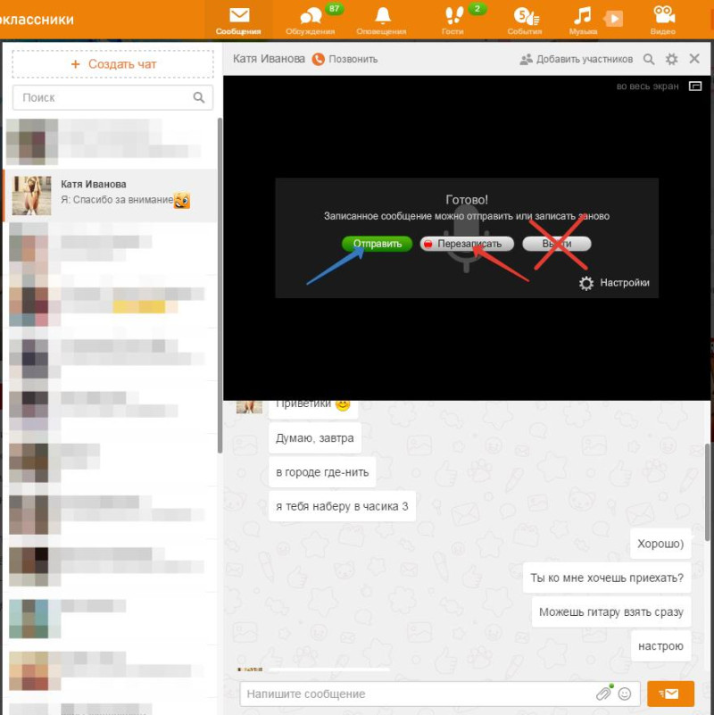Image resolution: width=714 pixels, height=715 pixels.
Task: Open the События events tab
Action: pyautogui.click(x=526, y=20)
